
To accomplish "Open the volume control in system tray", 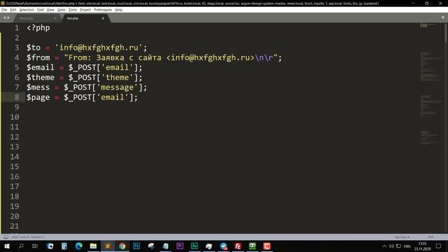I will click(391, 246).
